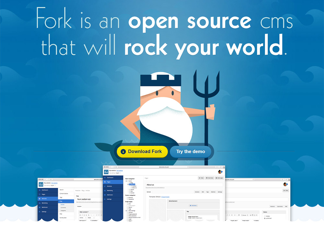
Task: Switch to Versions tab in center screenshot
Action: click(197, 192)
